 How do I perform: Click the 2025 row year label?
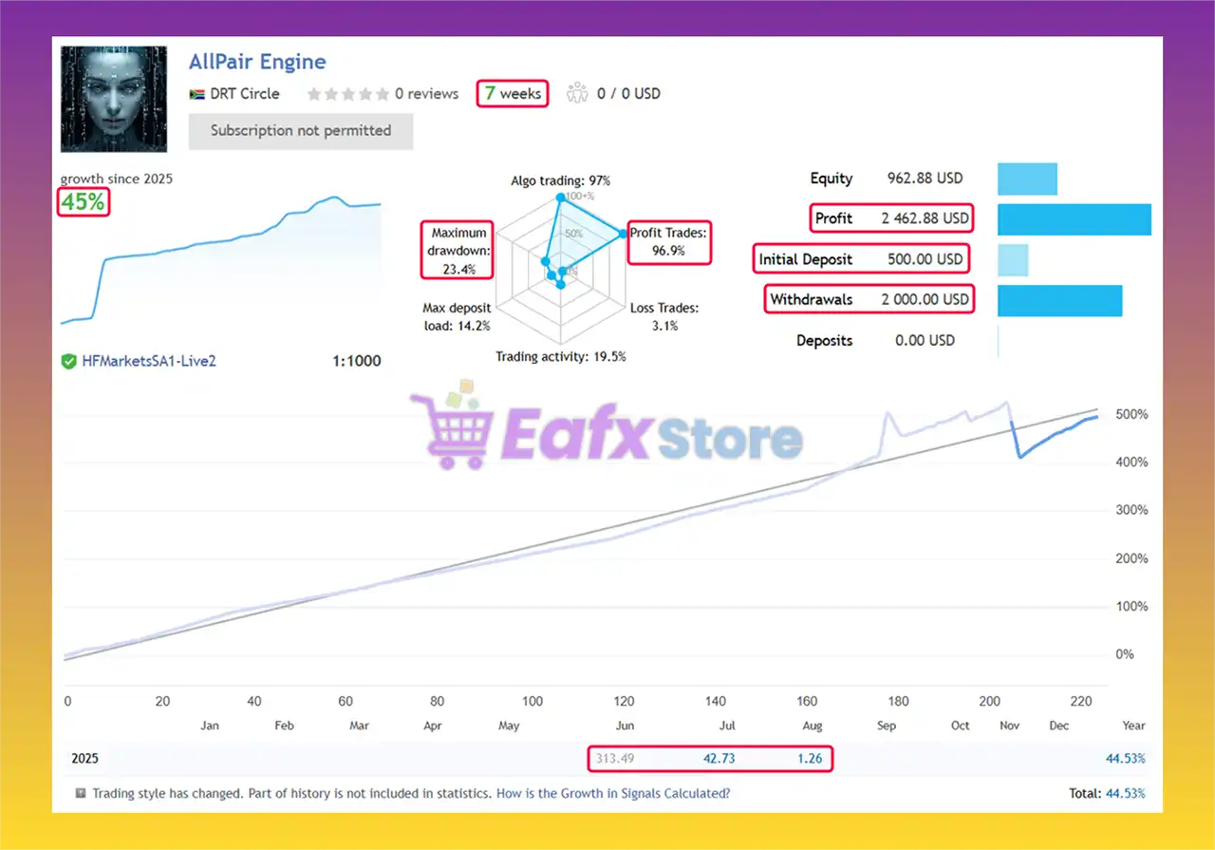[84, 759]
